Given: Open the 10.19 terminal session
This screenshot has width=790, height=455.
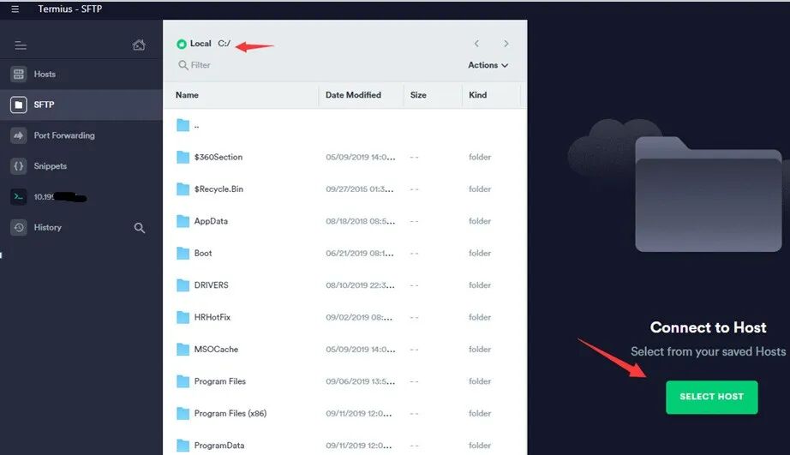Looking at the screenshot, I should pyautogui.click(x=81, y=197).
